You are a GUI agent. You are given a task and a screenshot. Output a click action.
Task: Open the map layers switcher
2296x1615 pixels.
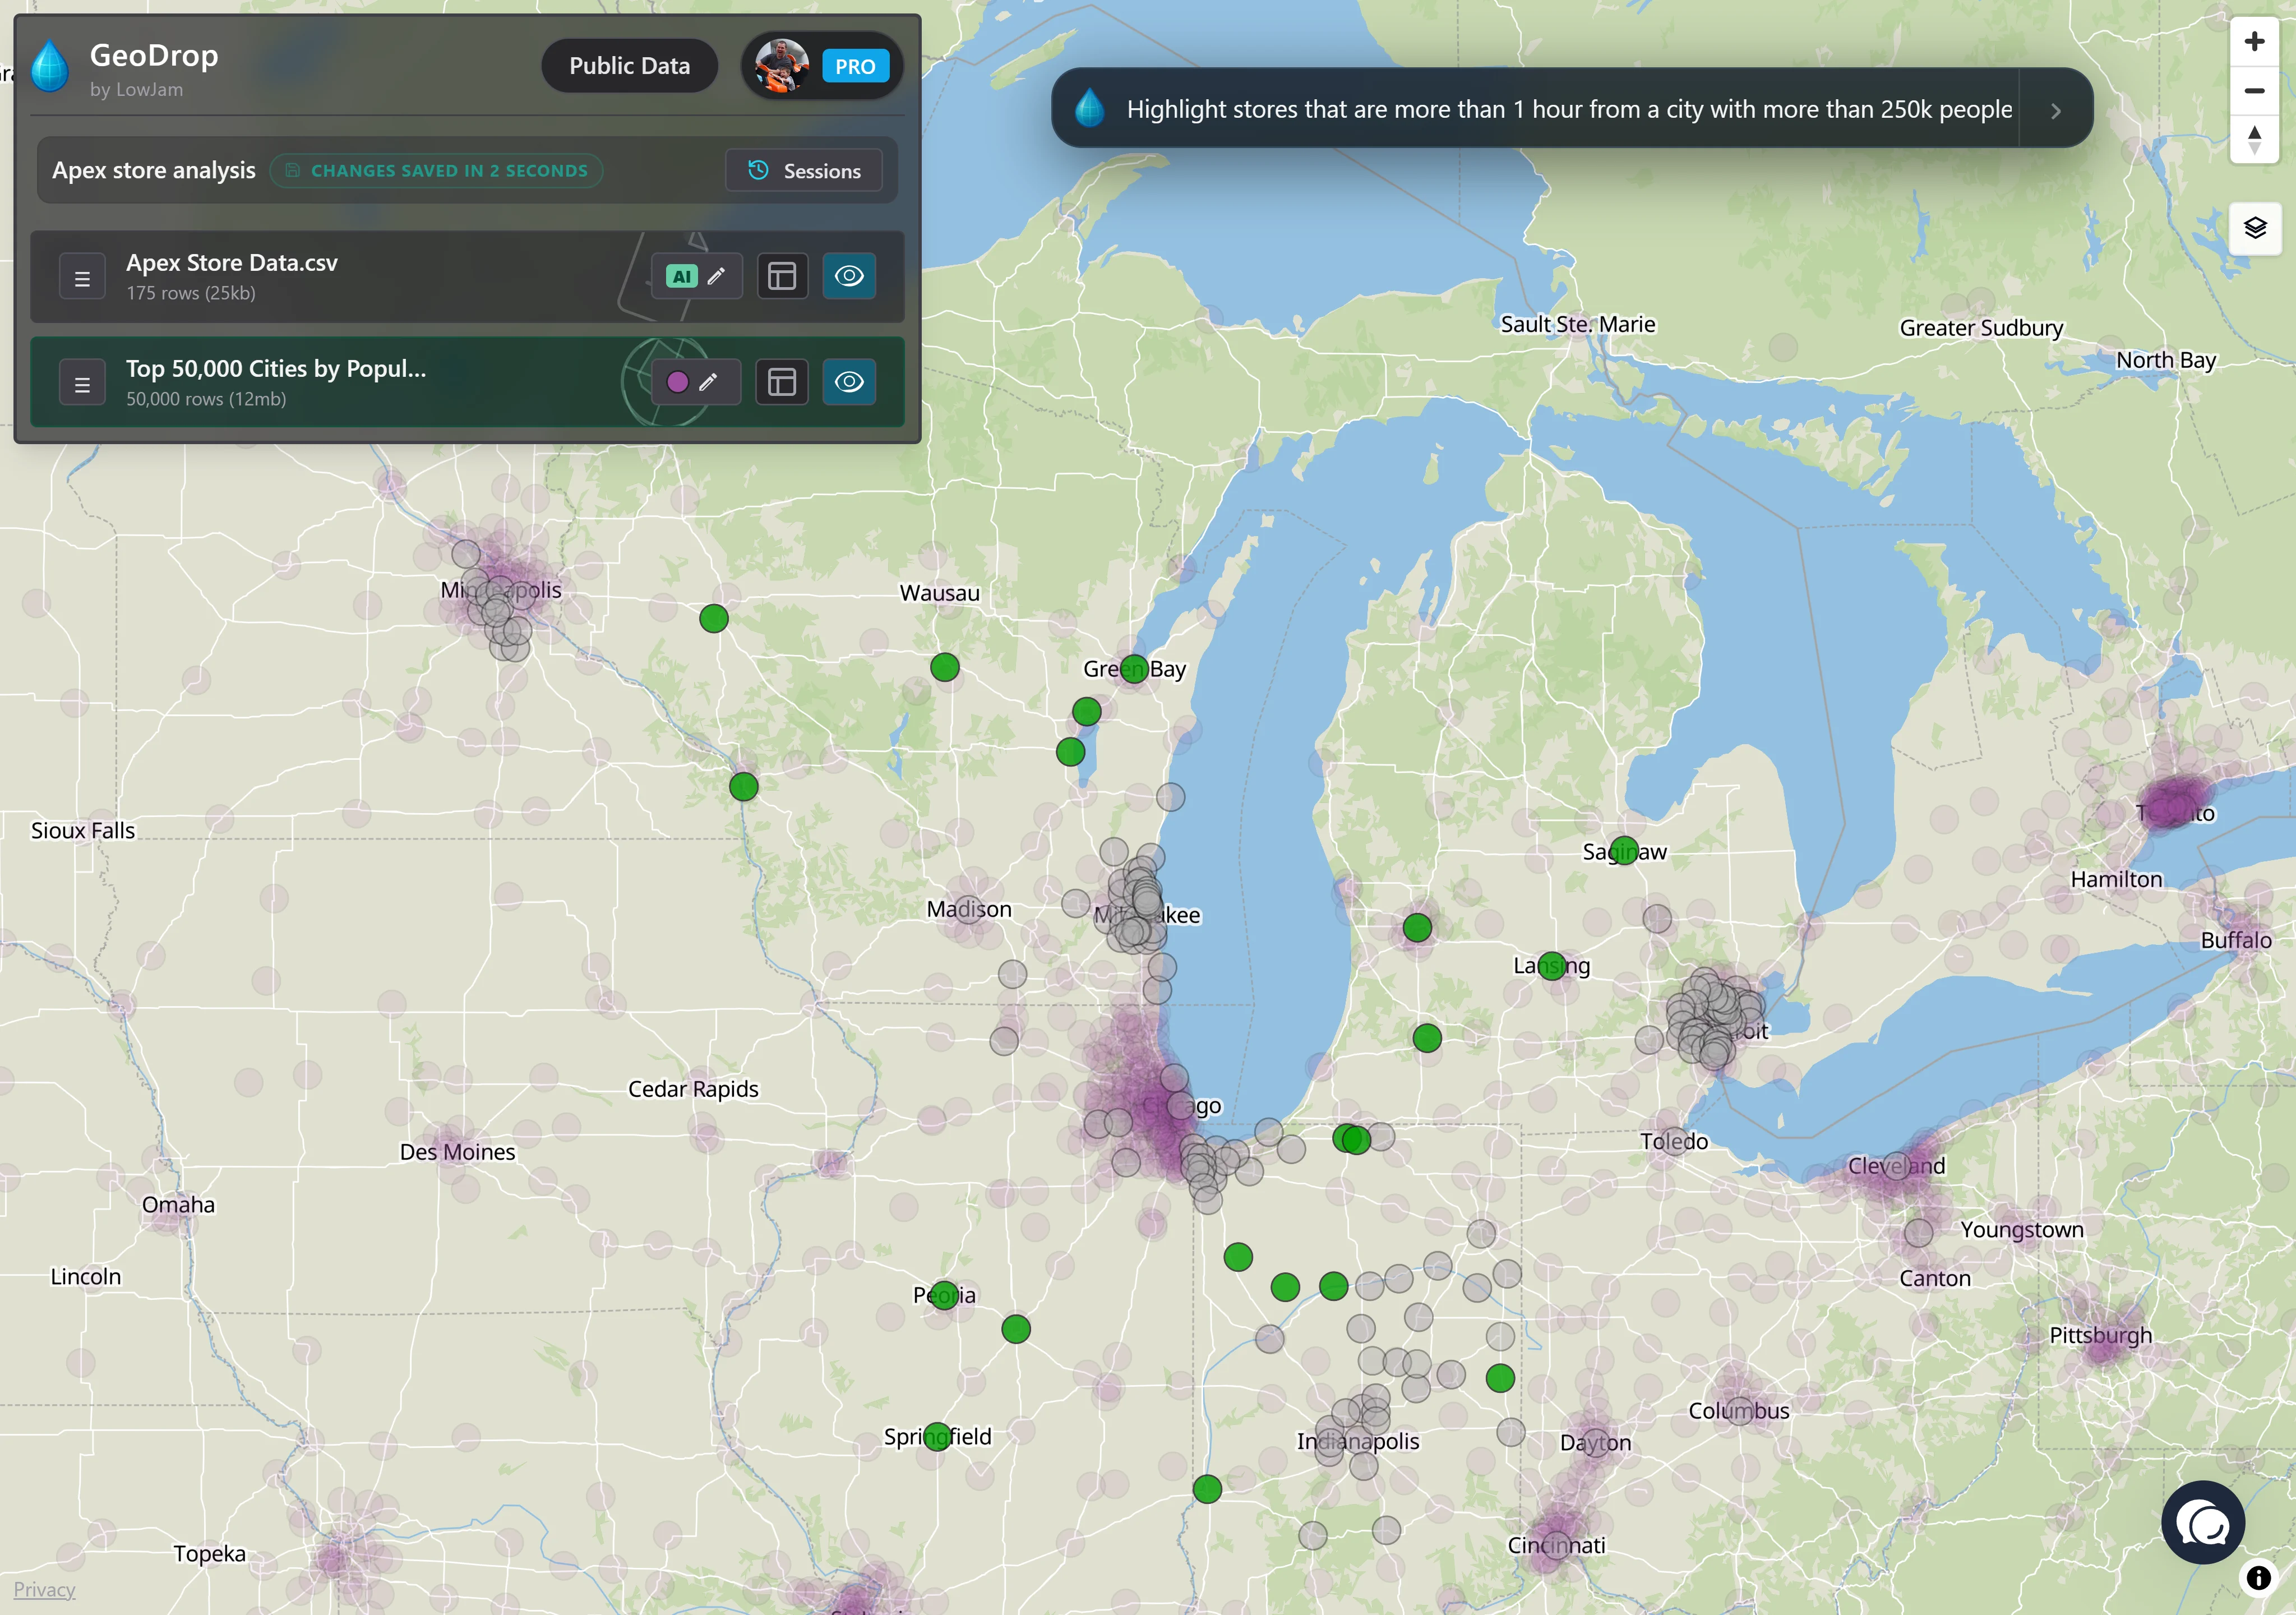tap(2254, 228)
